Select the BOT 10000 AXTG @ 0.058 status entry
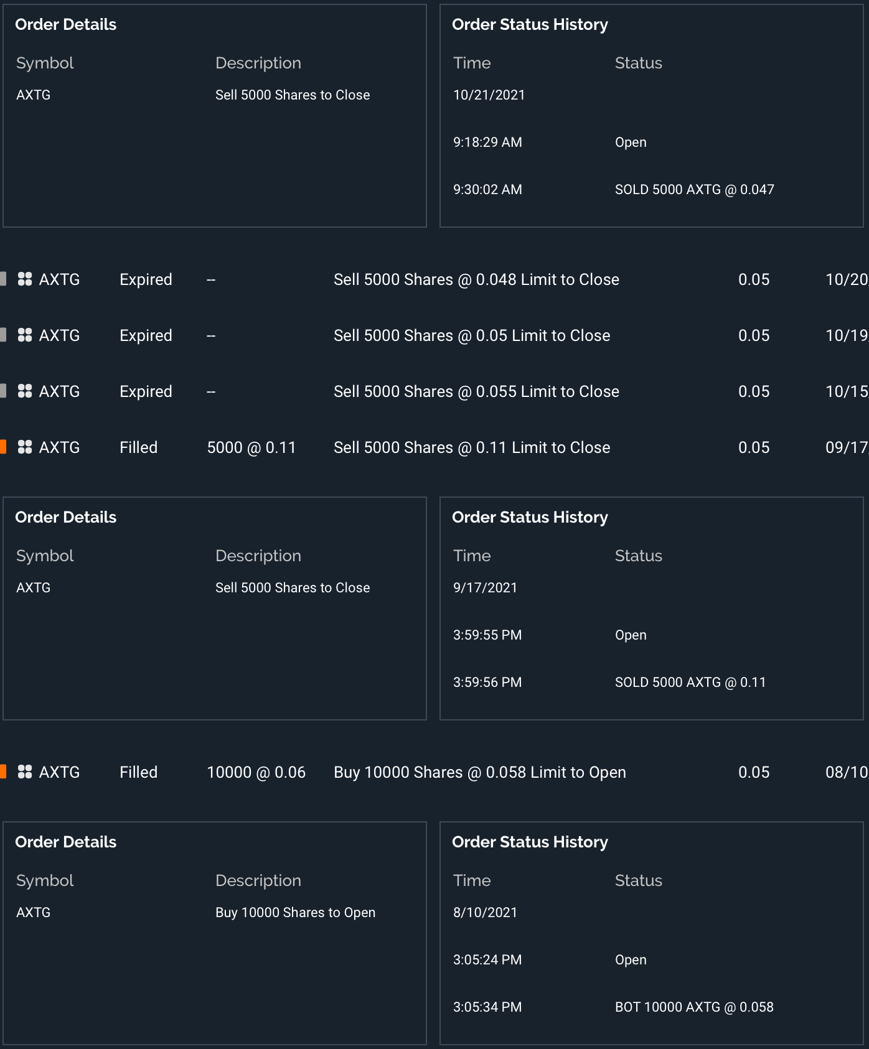 [694, 1007]
